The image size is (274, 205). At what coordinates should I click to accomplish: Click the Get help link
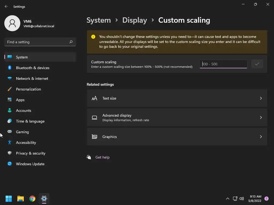pos(102,157)
